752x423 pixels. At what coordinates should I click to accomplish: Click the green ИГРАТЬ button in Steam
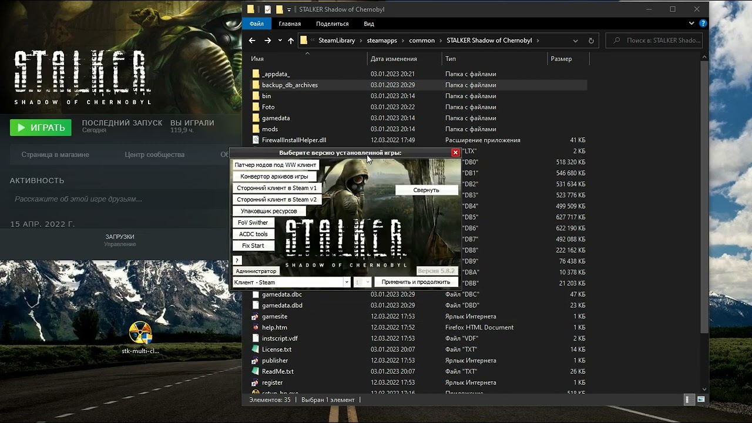pyautogui.click(x=41, y=127)
